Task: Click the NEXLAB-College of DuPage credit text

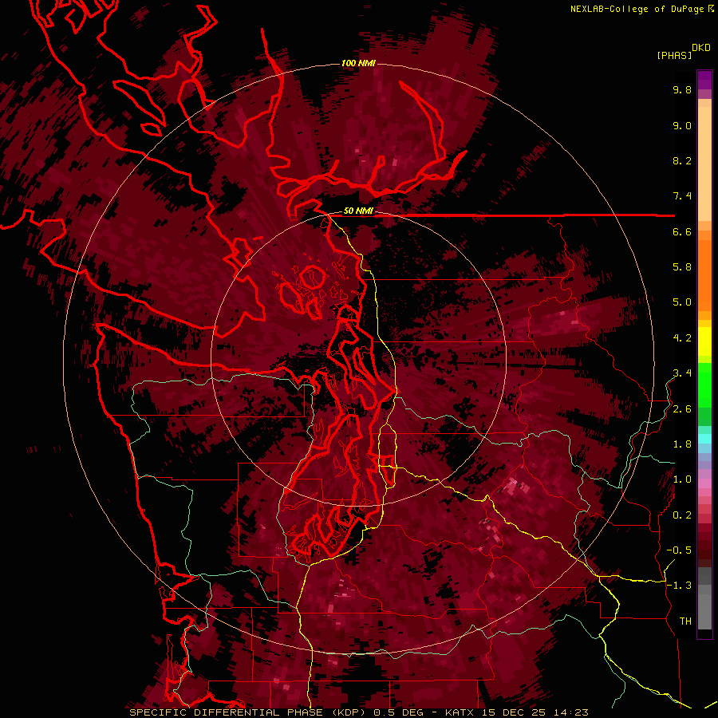Action: [x=637, y=9]
